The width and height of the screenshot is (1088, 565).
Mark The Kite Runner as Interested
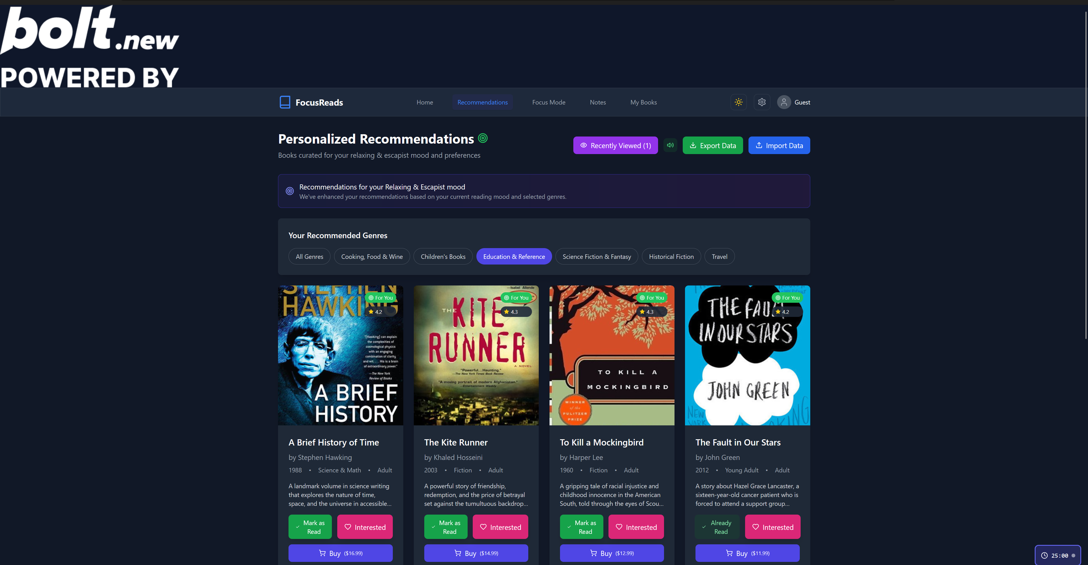coord(500,526)
